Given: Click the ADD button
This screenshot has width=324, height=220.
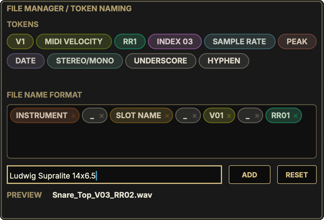Looking at the screenshot, I should [x=249, y=175].
